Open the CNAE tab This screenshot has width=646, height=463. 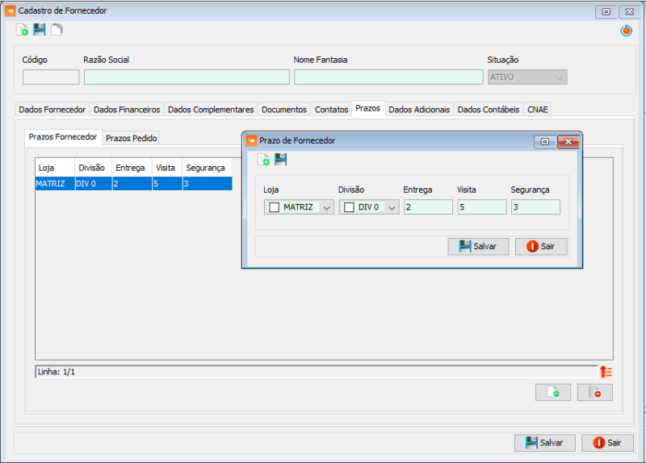pos(537,110)
